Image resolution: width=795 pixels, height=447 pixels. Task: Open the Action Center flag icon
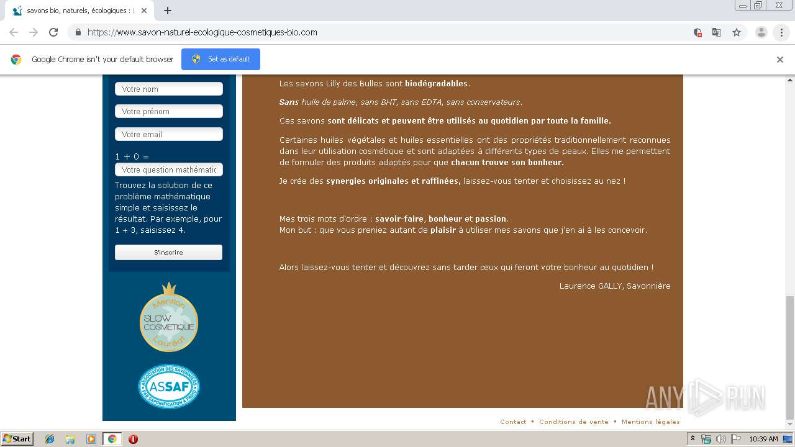(x=736, y=439)
